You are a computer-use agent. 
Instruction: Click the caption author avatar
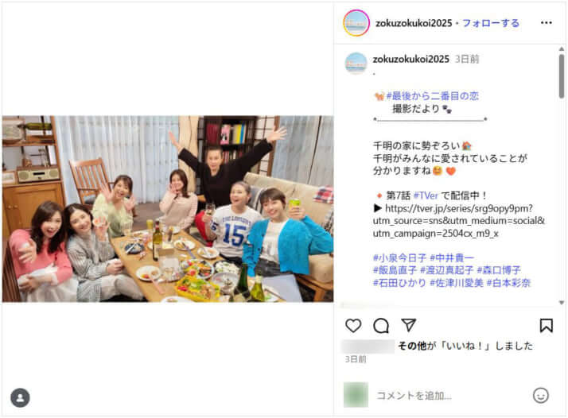(x=356, y=63)
